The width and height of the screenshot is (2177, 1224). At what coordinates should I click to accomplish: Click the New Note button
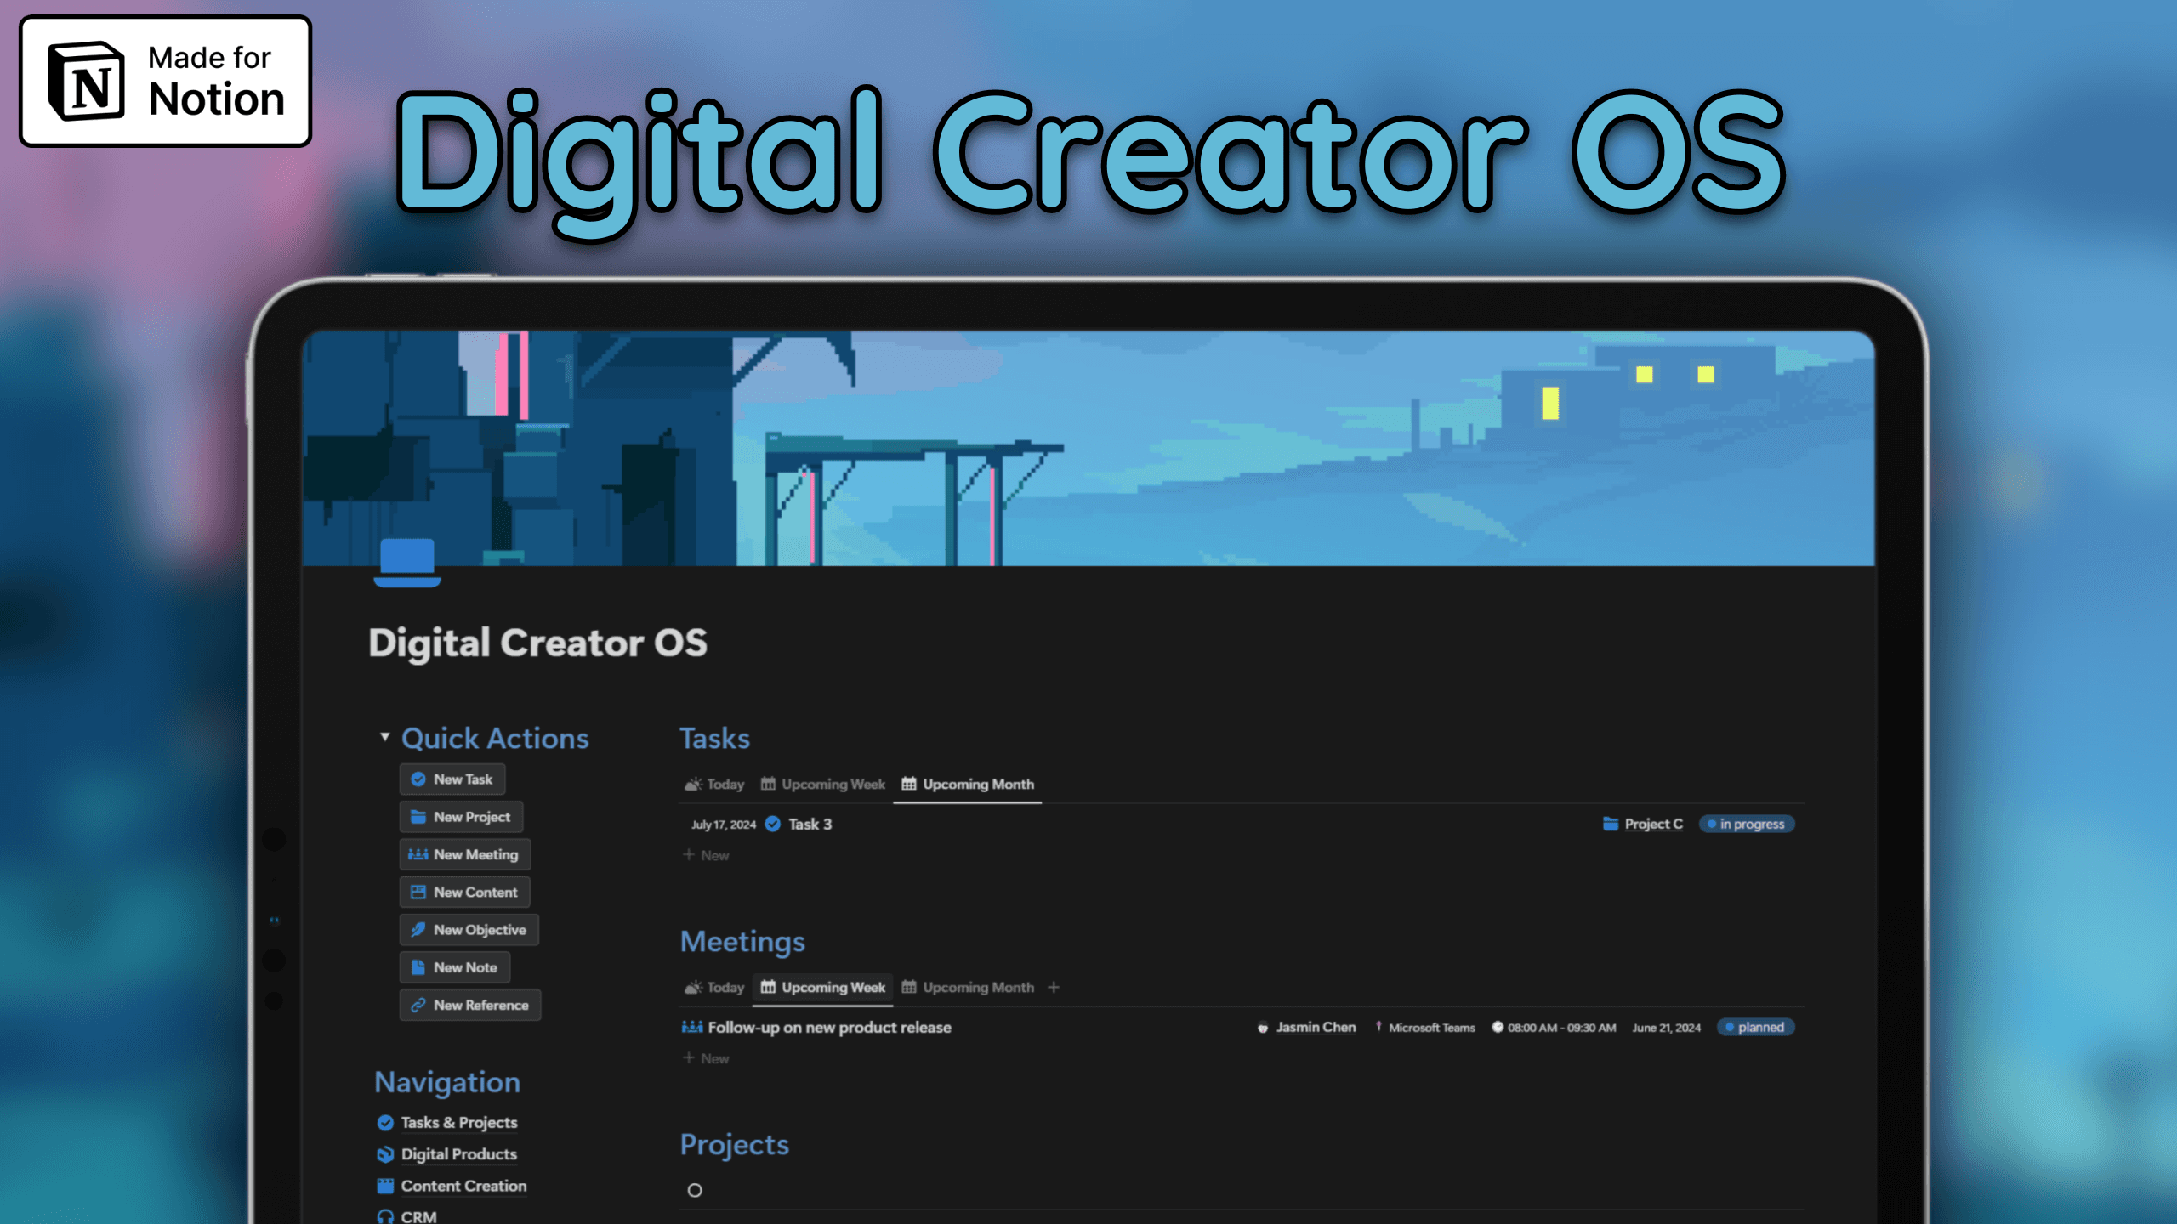pos(455,967)
